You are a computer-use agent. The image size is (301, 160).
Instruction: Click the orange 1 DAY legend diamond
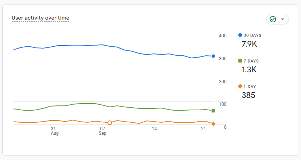click(240, 86)
